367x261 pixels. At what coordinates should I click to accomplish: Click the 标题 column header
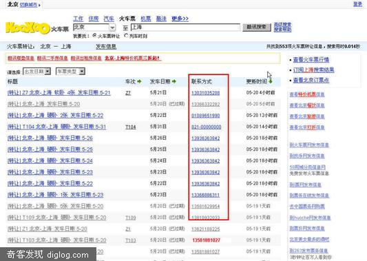(x=12, y=81)
